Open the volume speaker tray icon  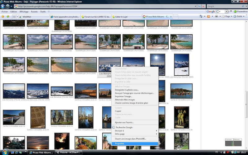pos(238,152)
